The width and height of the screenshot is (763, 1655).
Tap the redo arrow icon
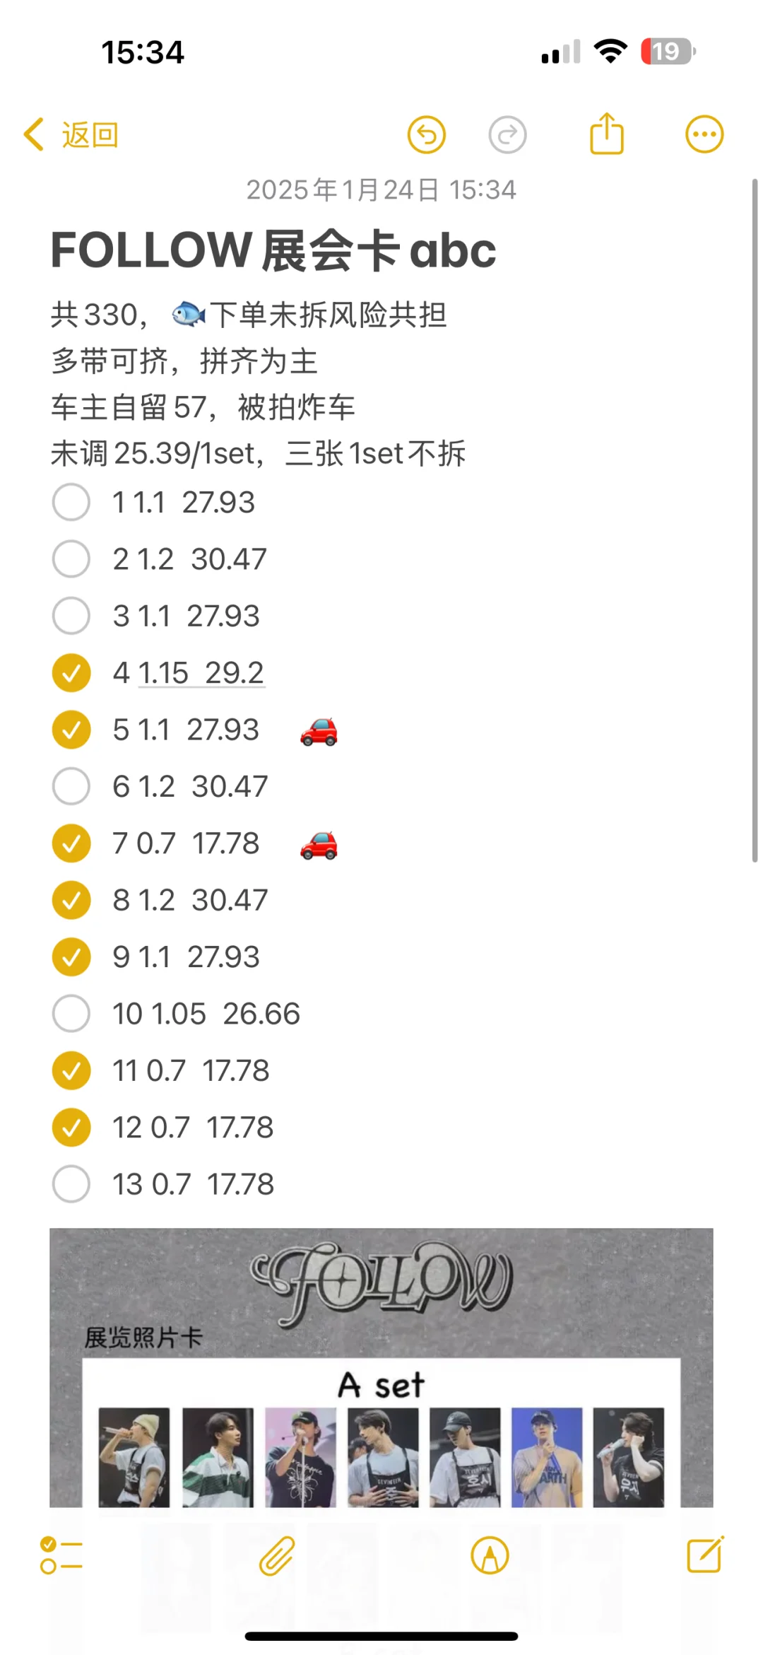tap(508, 134)
